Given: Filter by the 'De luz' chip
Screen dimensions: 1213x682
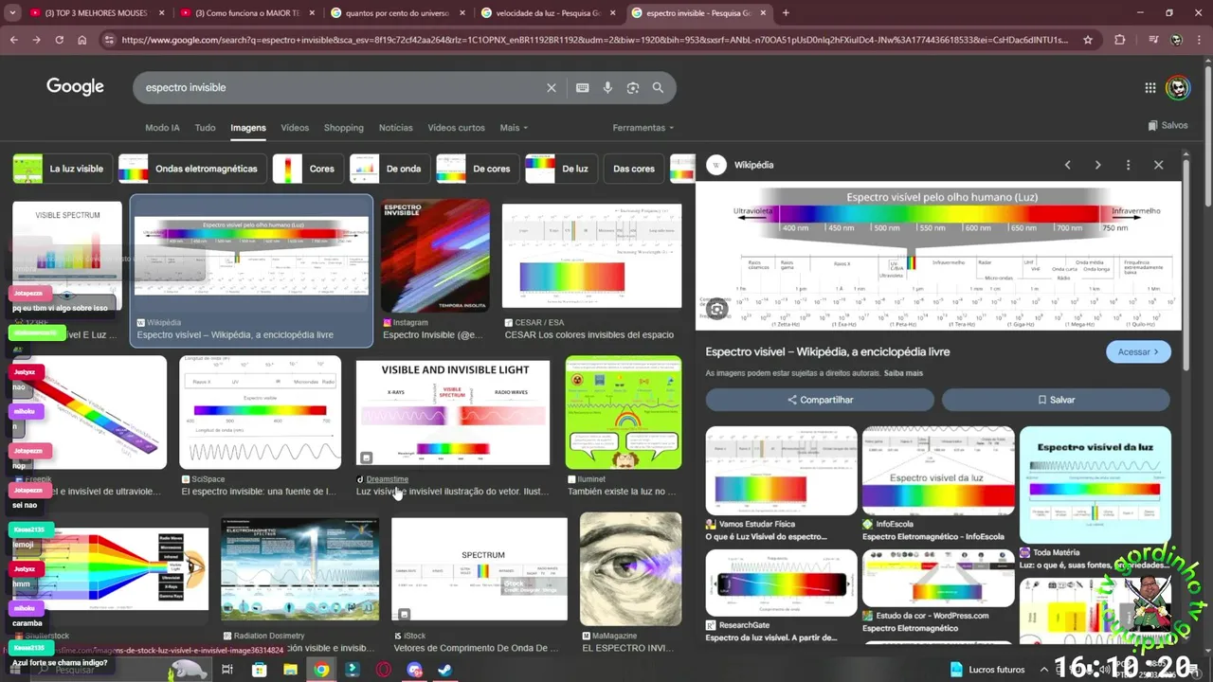Looking at the screenshot, I should (561, 169).
